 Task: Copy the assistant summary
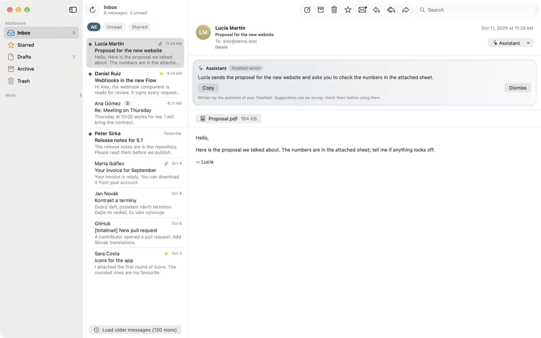tap(208, 88)
